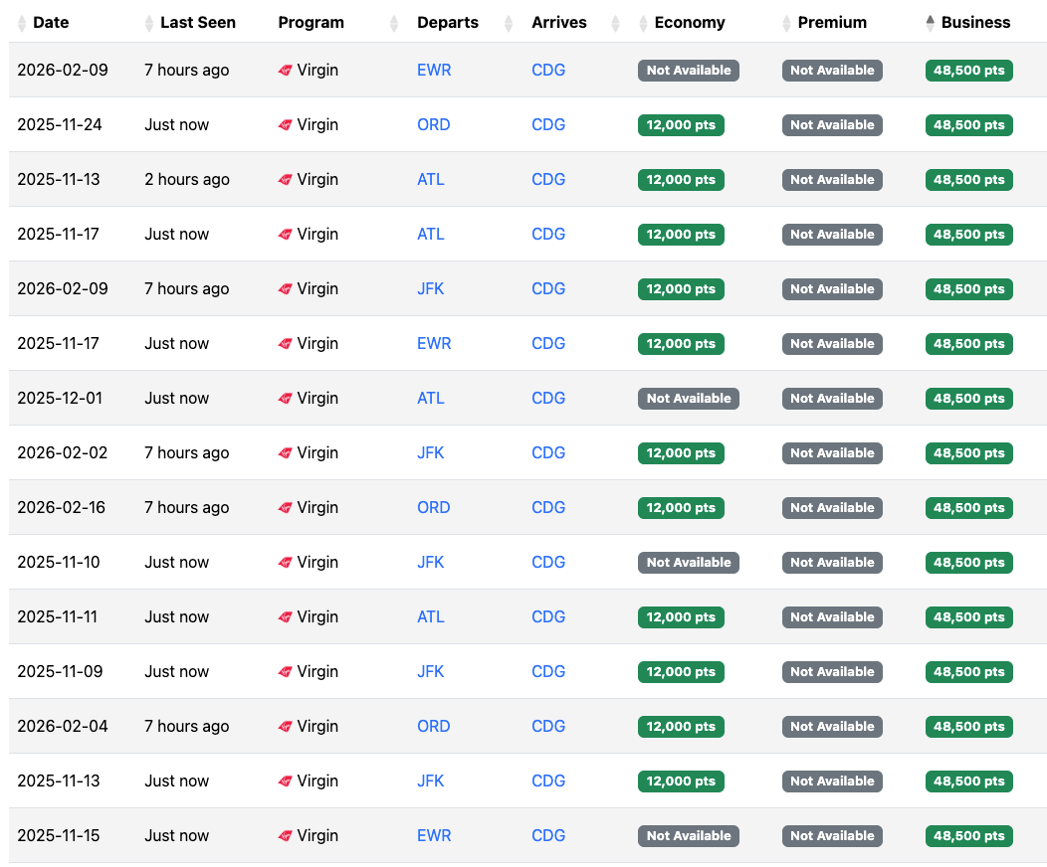The height and width of the screenshot is (867, 1047).
Task: Sort by Last Seen column sort arrows
Action: point(148,23)
